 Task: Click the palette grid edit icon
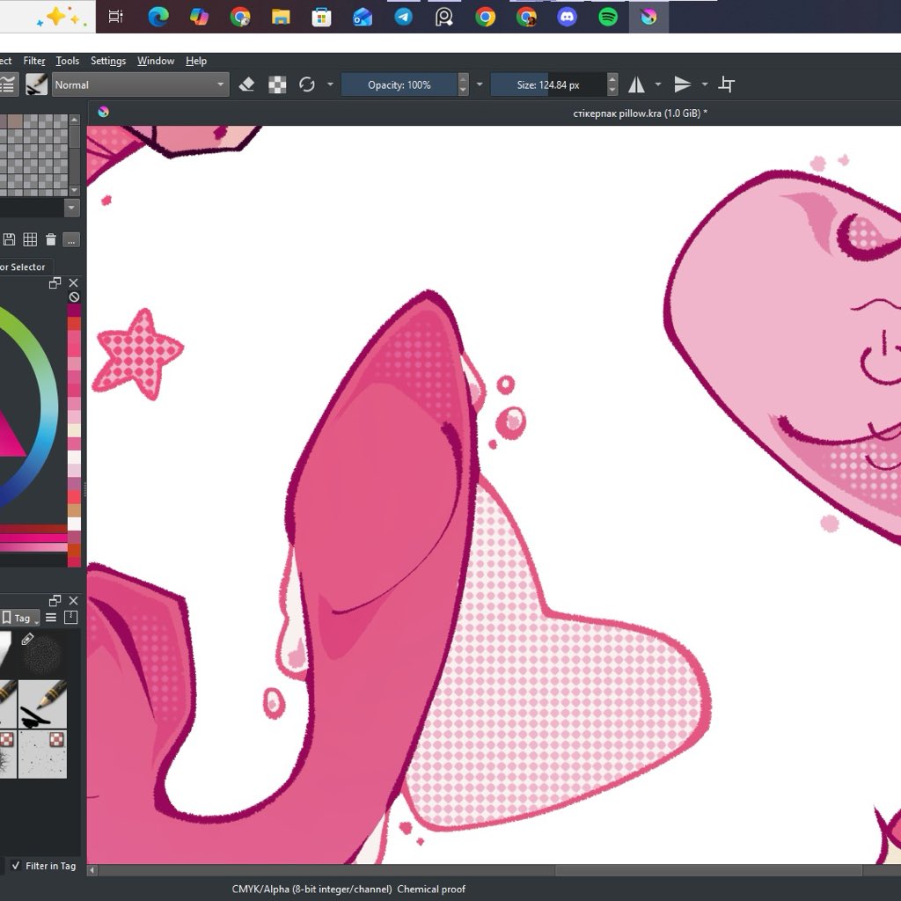(x=30, y=239)
